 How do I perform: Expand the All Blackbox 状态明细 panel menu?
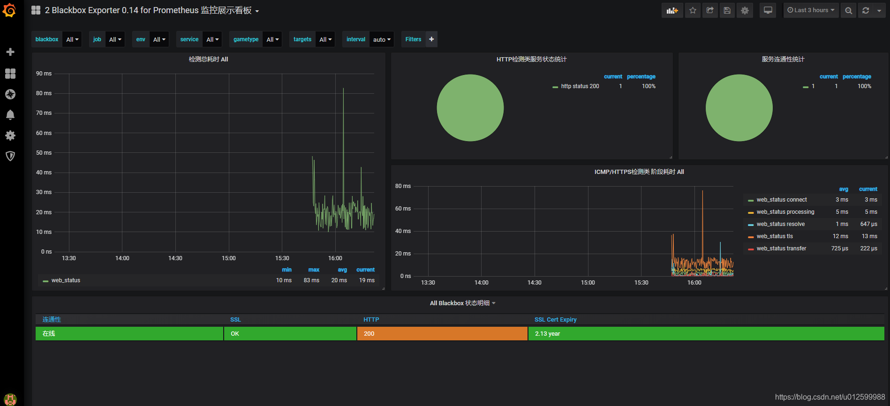point(462,303)
